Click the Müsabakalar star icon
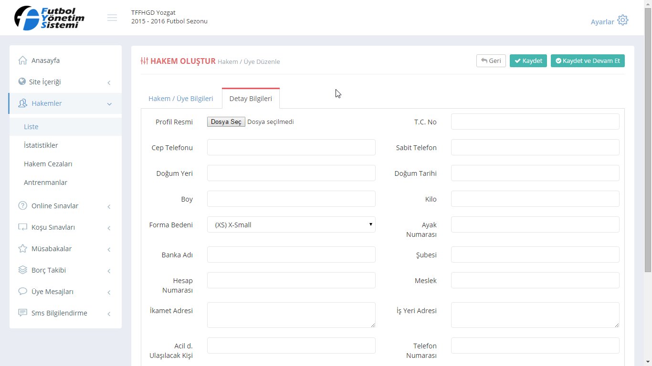This screenshot has width=652, height=366. (x=22, y=249)
